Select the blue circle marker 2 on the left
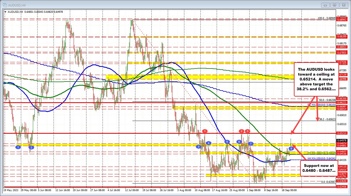The image size is (351, 196). (31, 147)
